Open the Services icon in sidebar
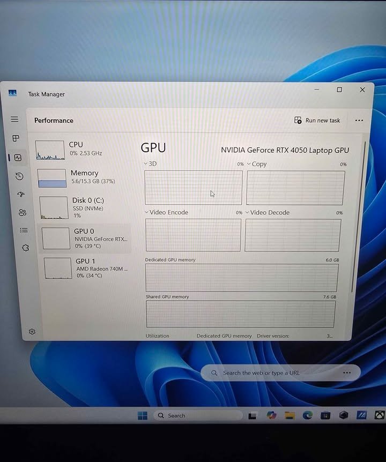 pos(26,248)
